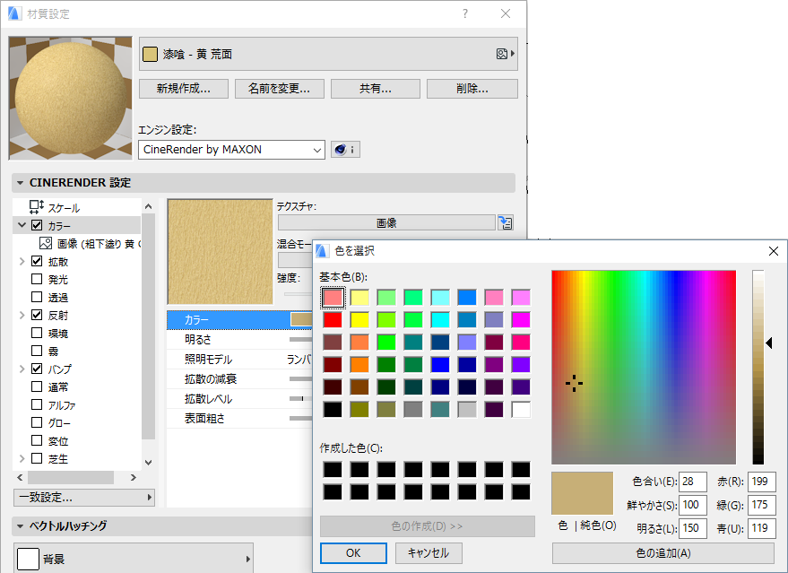
Task: Click the Cinema 4D engine icon beside dropdown
Action: tap(341, 149)
